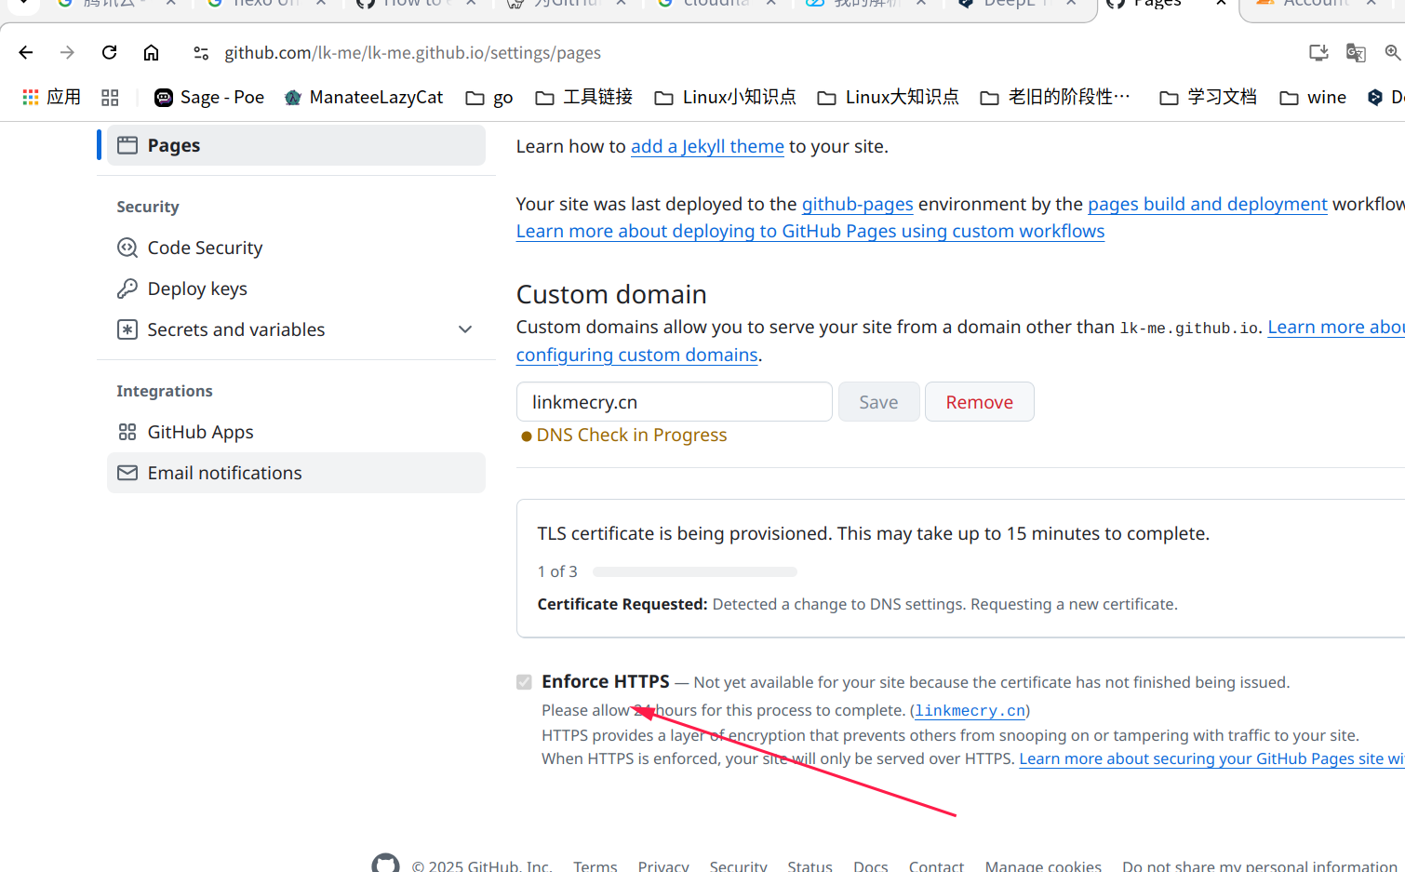1405x872 pixels.
Task: Click the address bar URL
Action: 413,53
